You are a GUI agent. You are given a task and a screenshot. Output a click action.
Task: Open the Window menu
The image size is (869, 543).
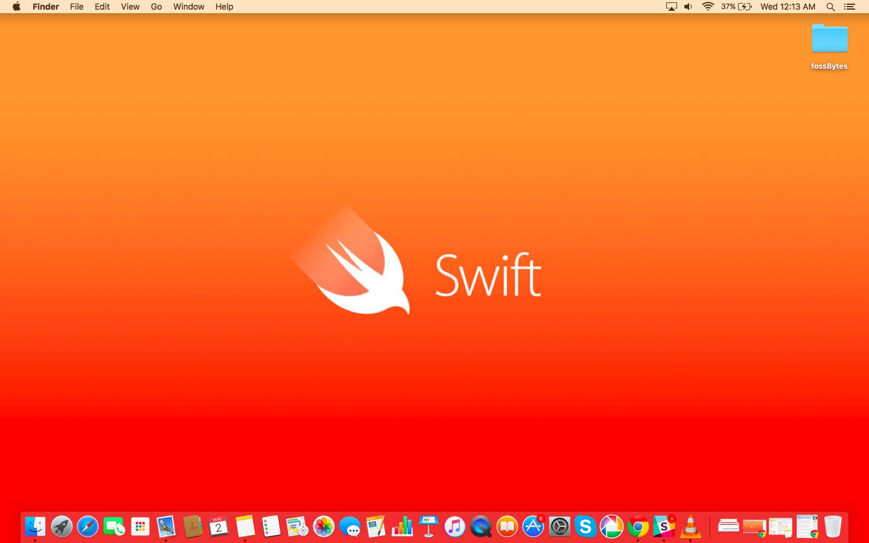click(x=188, y=7)
